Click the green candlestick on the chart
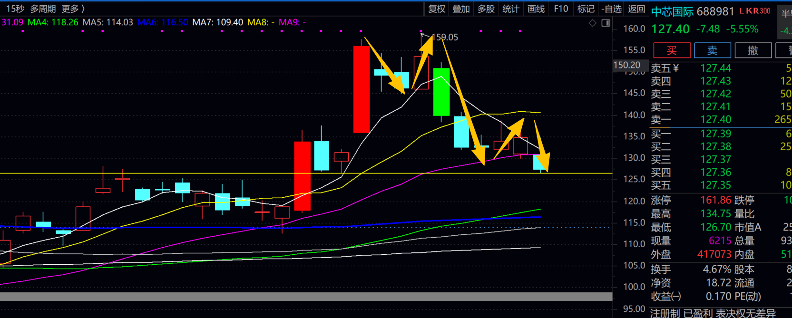Image resolution: width=792 pixels, height=318 pixels. click(441, 92)
